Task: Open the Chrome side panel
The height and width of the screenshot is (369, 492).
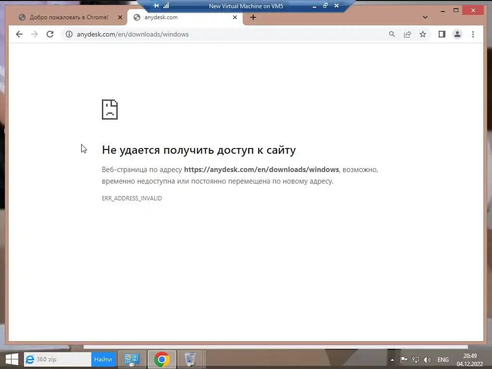Action: point(442,34)
